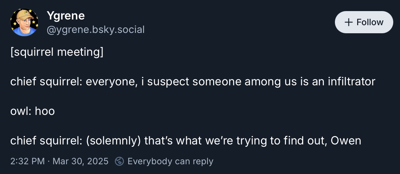This screenshot has height=174, width=400.
Task: Click the "[squirrel meeting]" line
Action: [57, 52]
